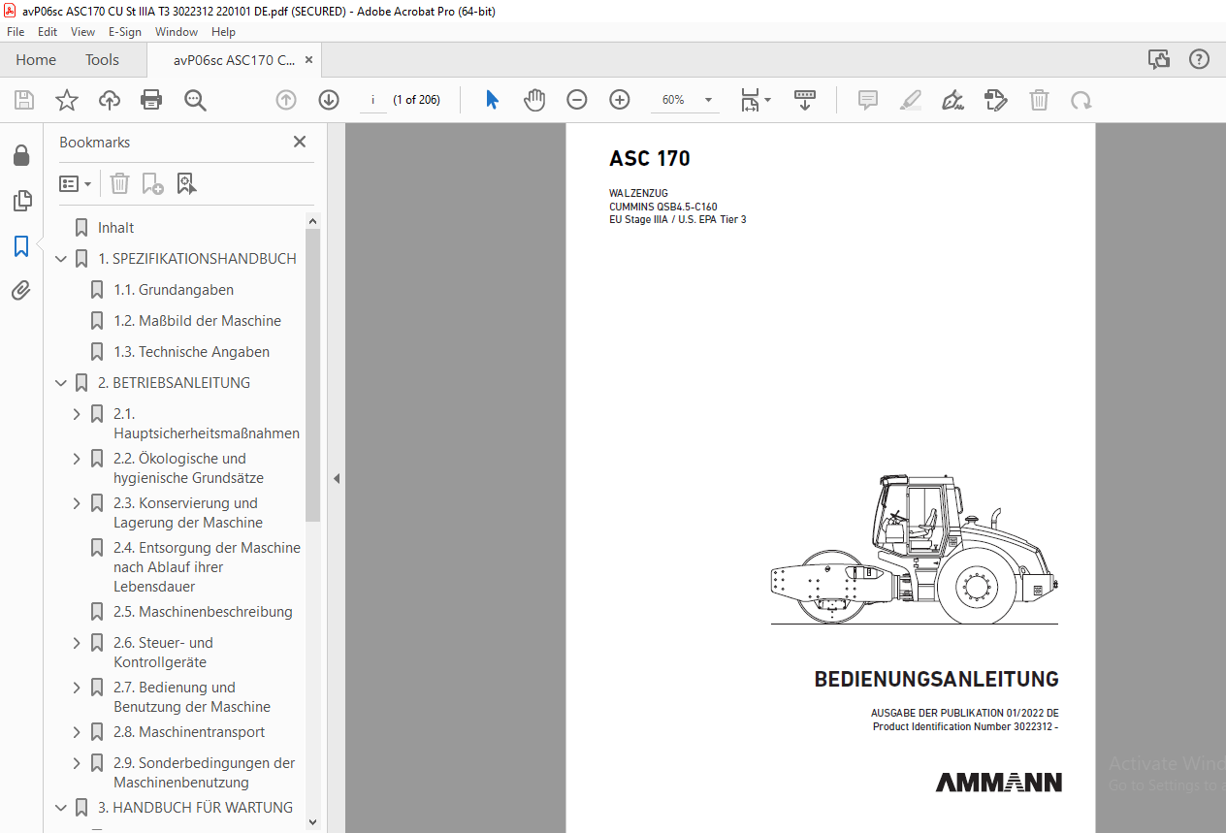
Task: Expand 2.8. Maschinentransport bookmark
Action: tap(77, 732)
